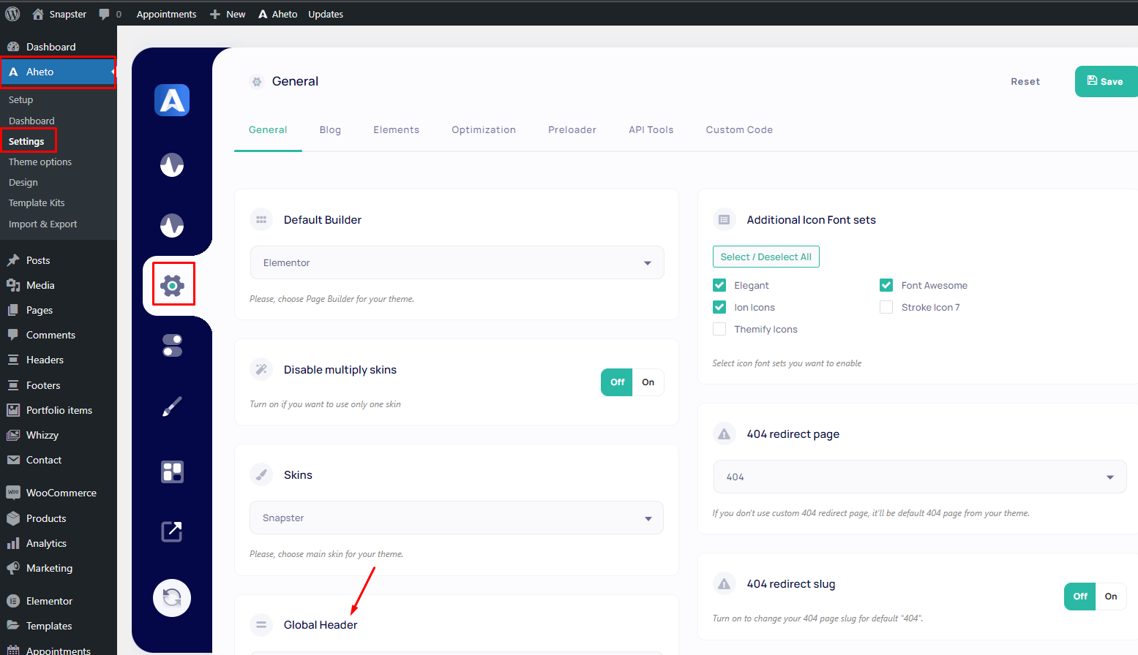Switch to the Optimization tab
Screen dimensions: 1138x655
click(484, 130)
